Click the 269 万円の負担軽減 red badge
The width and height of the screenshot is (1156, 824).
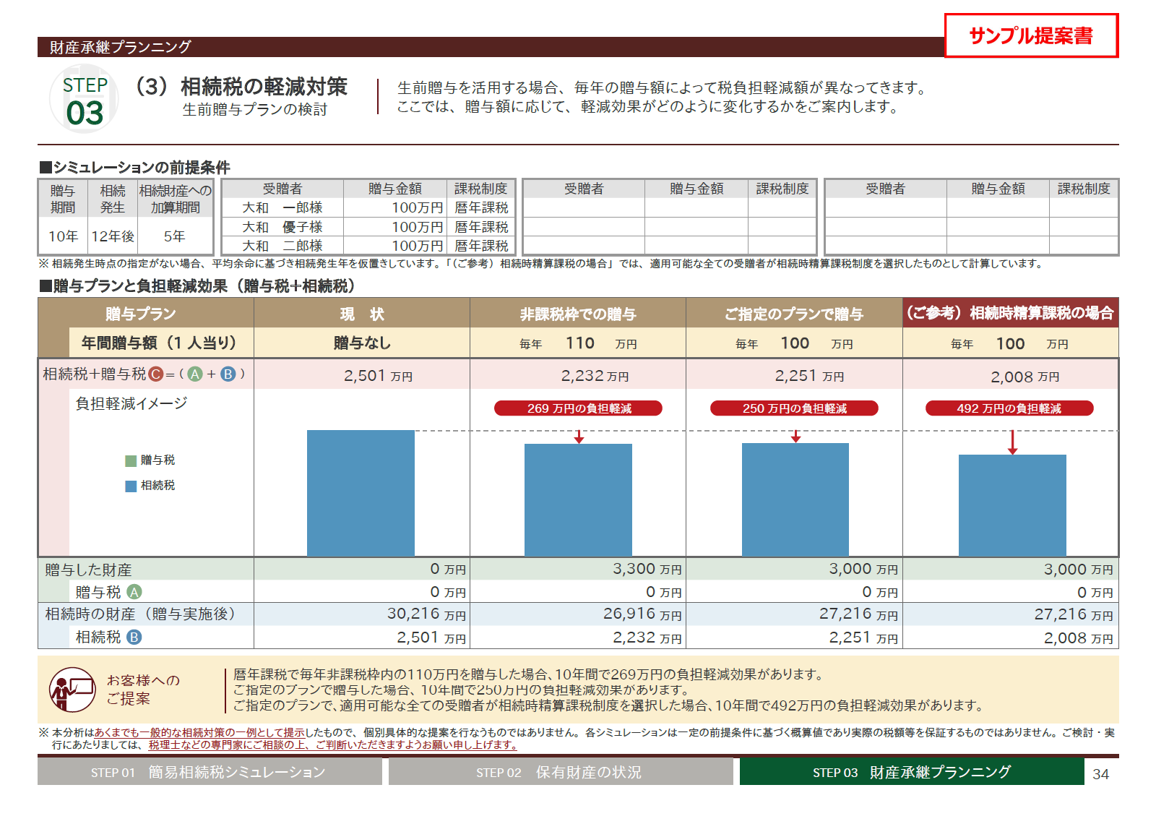578,408
